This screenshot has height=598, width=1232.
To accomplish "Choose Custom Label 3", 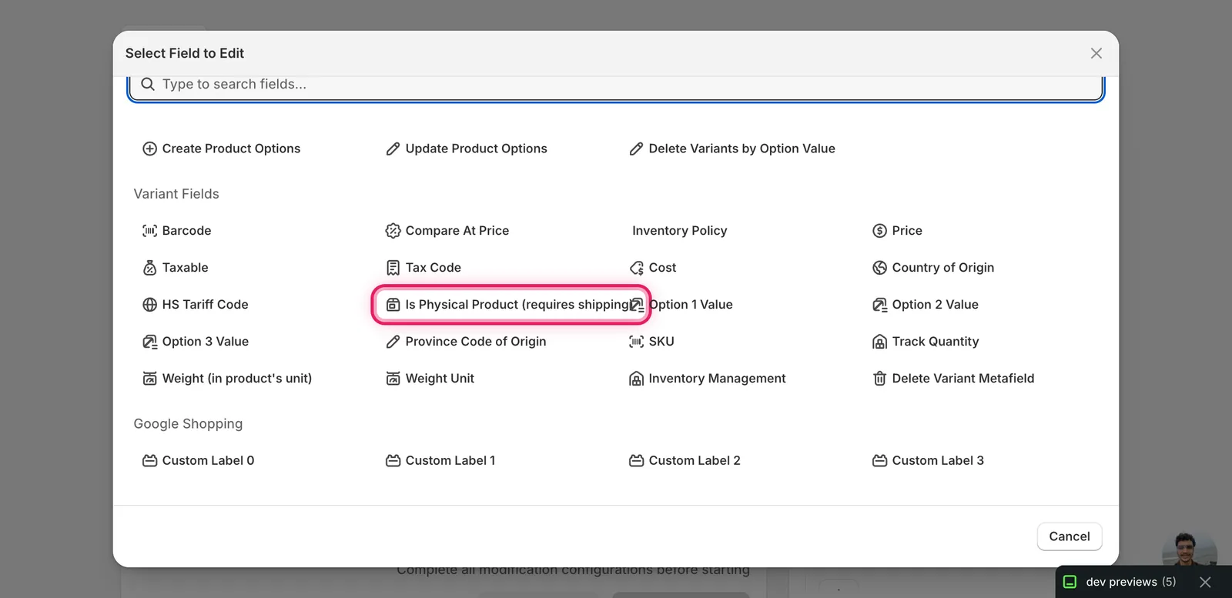I will tap(928, 461).
